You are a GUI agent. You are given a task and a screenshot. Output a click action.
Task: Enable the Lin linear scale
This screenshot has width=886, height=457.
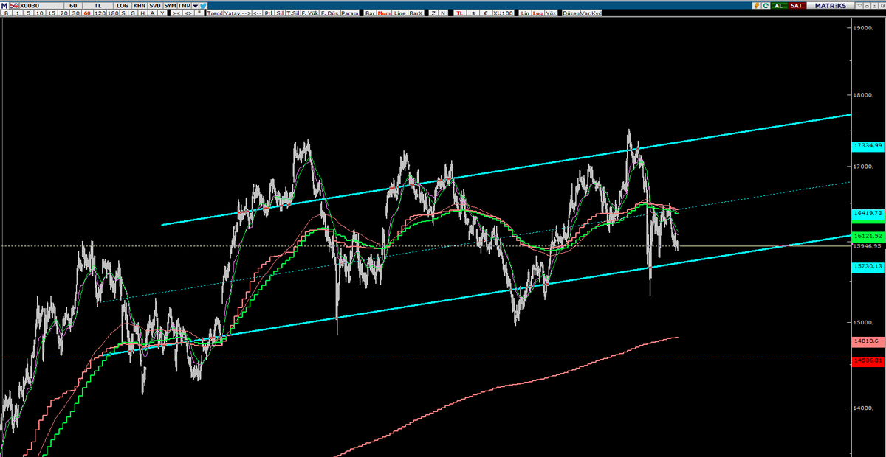pos(524,13)
